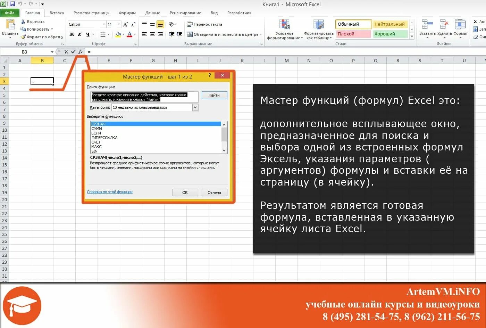
Task: Click the Format Painter brush icon
Action: pyautogui.click(x=23, y=37)
